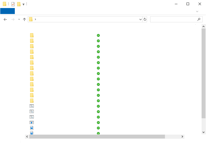Image resolution: width=206 pixels, height=145 pixels.
Task: Click the folder icon in the address bar
Action: (31, 19)
